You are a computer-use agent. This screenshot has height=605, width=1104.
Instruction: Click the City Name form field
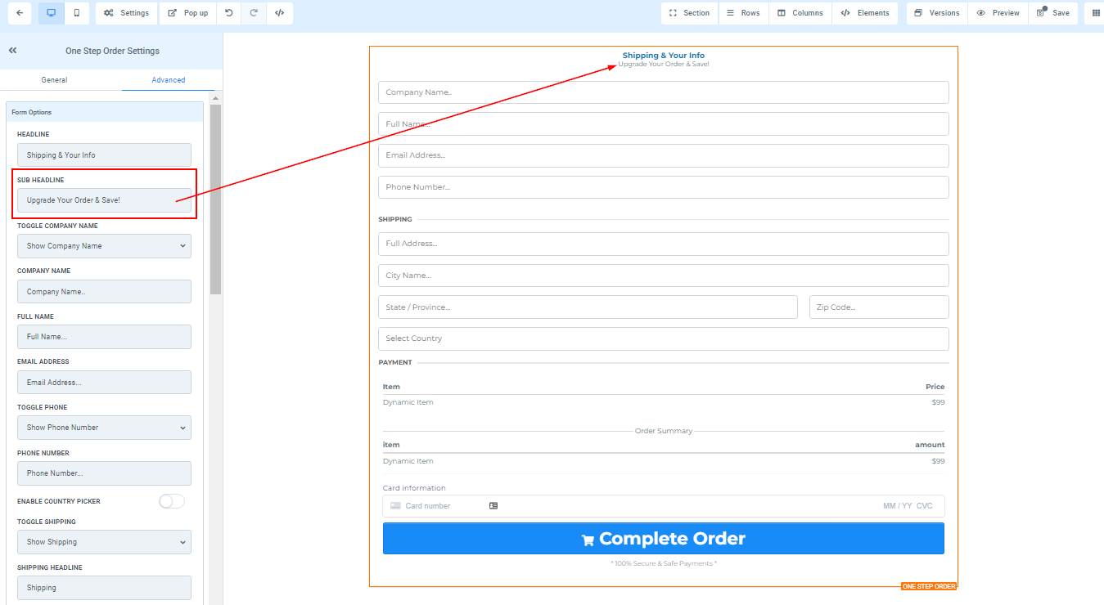tap(664, 276)
